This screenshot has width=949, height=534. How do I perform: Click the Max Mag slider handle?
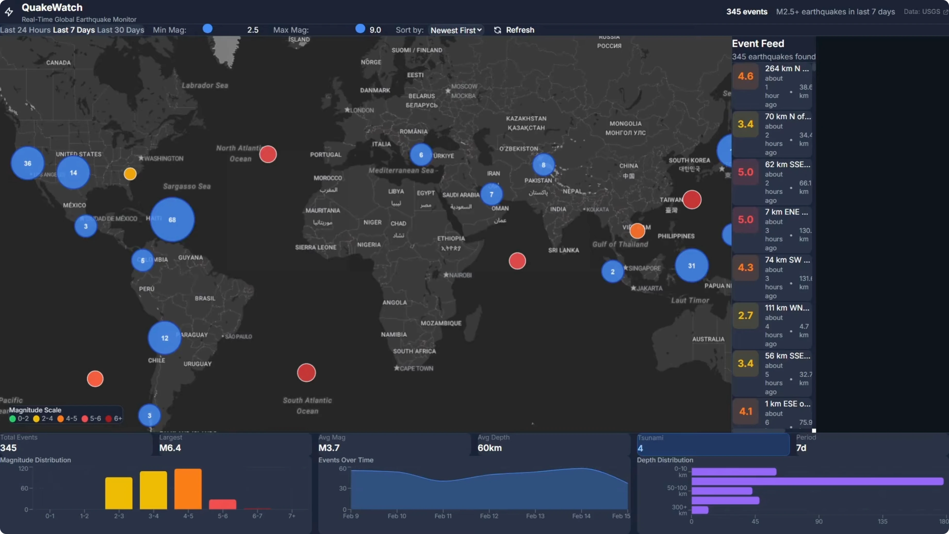pyautogui.click(x=360, y=29)
